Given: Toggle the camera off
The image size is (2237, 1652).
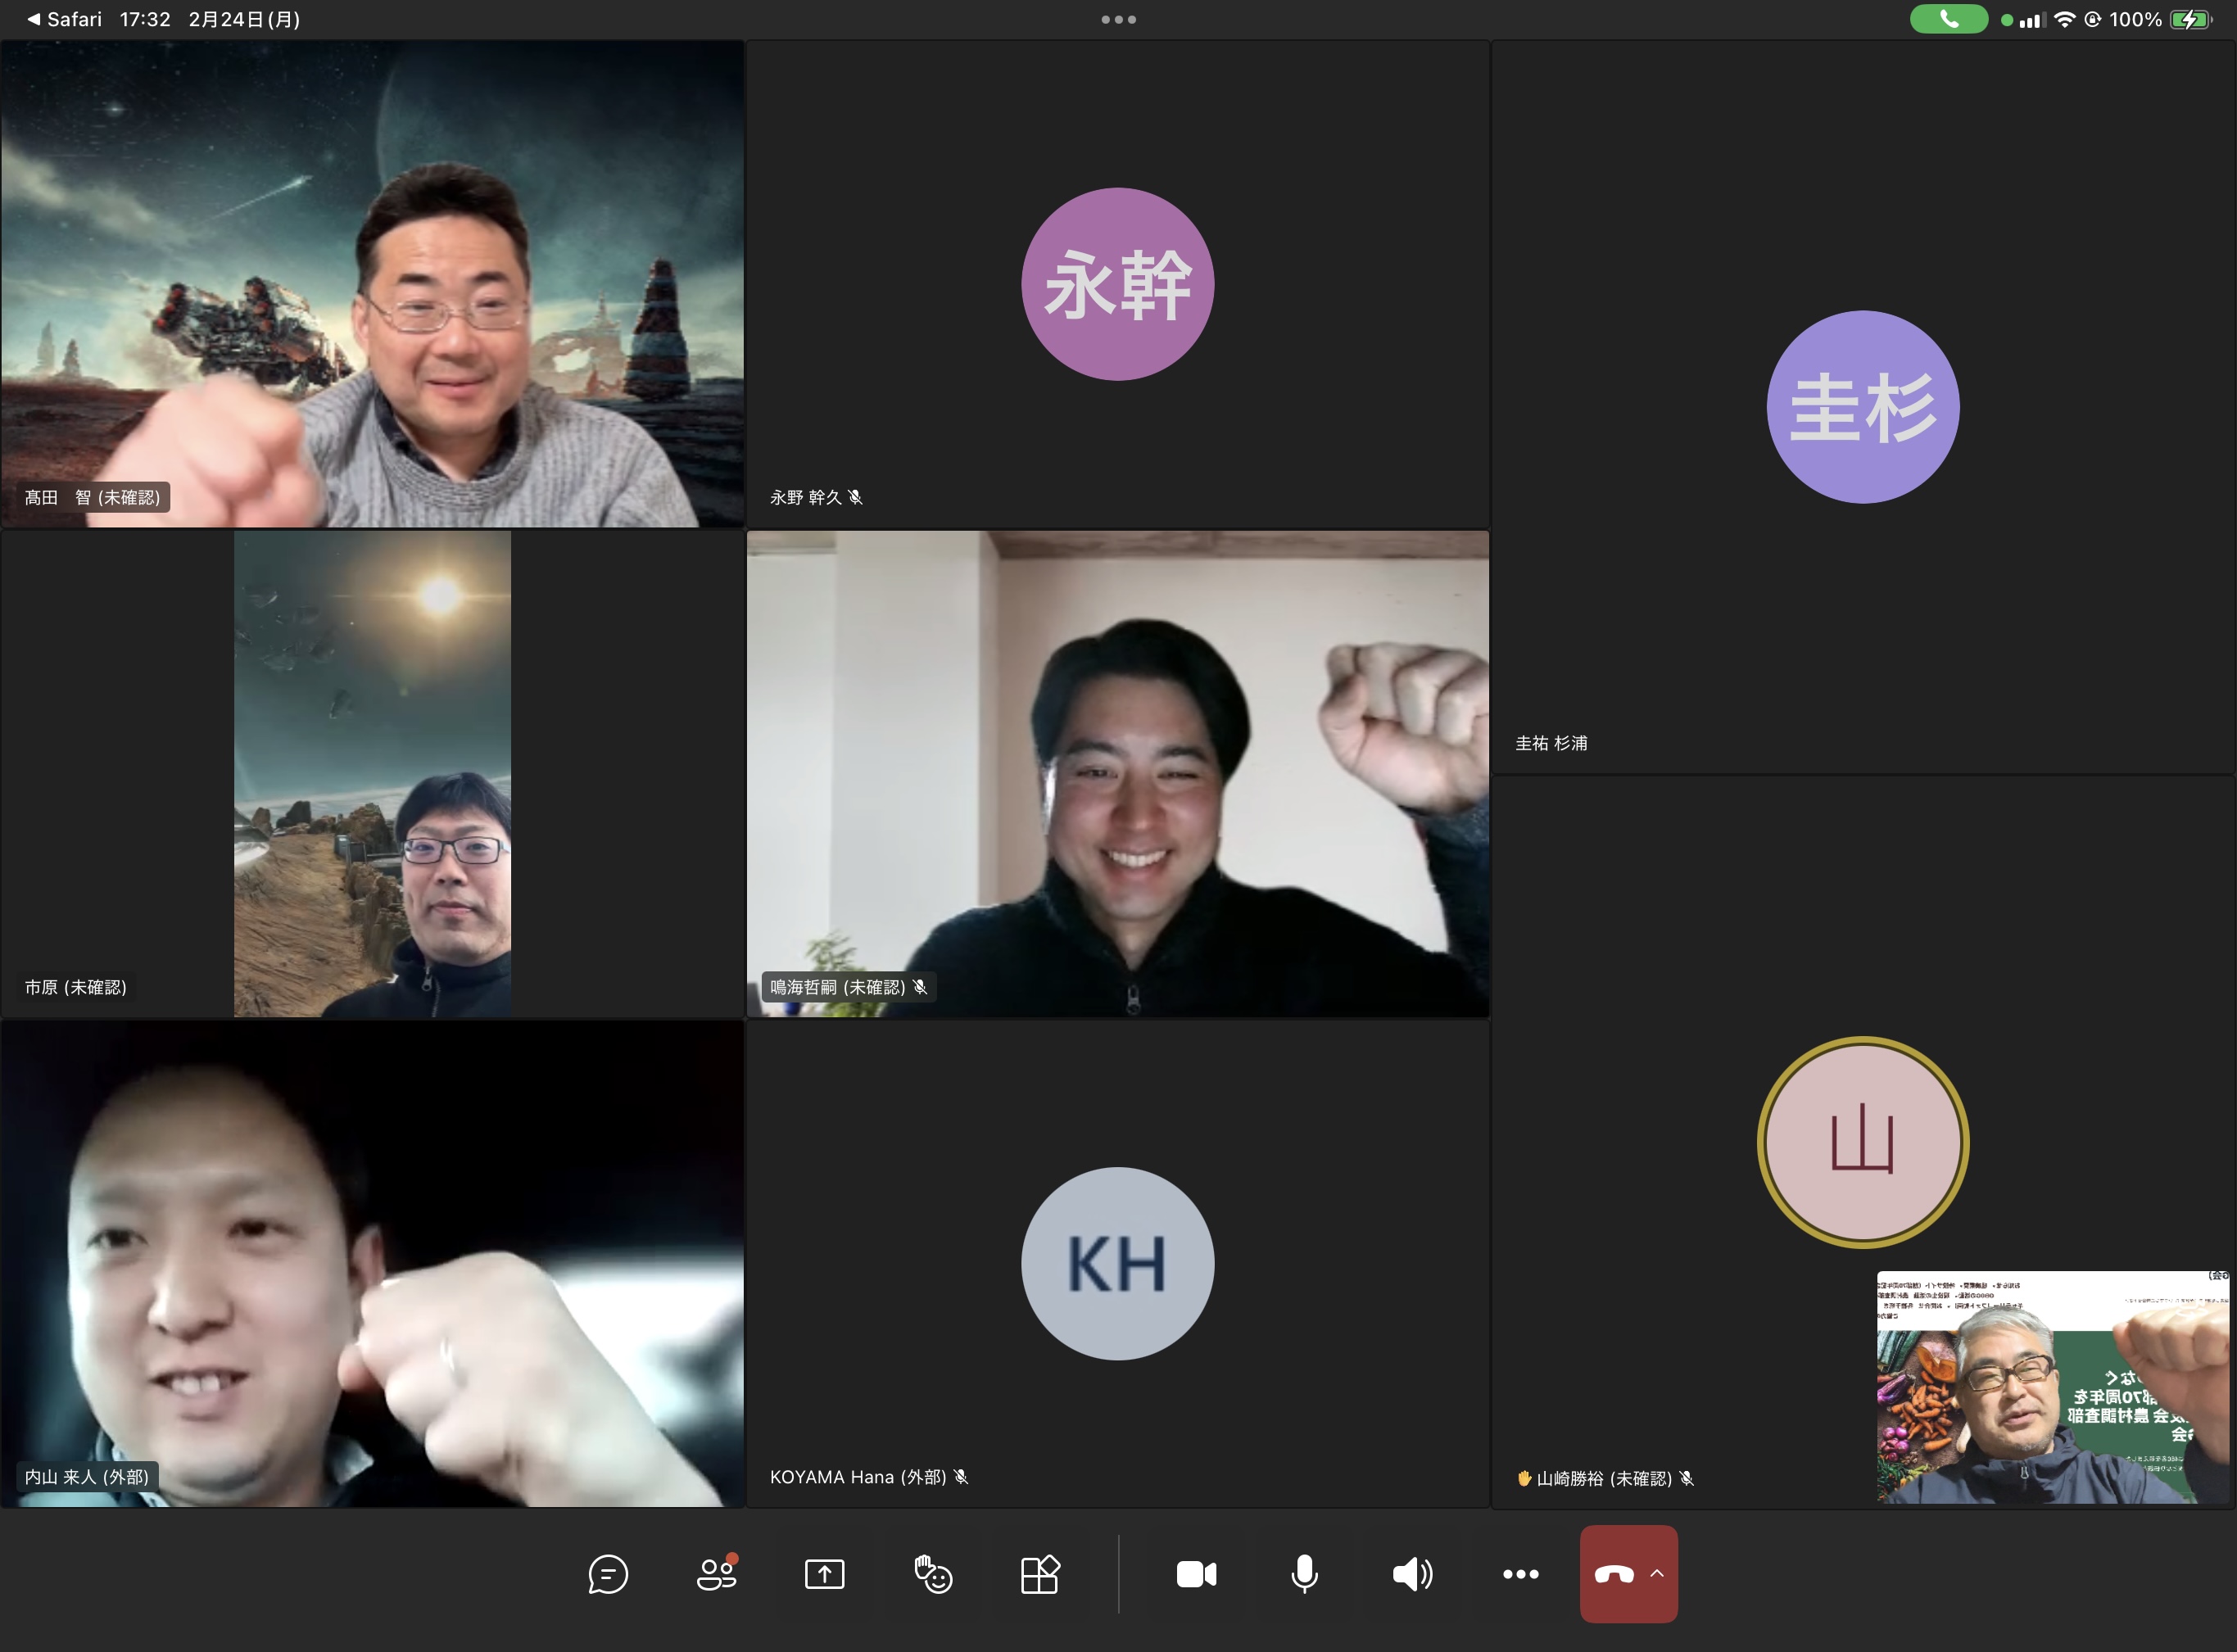Looking at the screenshot, I should (x=1196, y=1574).
